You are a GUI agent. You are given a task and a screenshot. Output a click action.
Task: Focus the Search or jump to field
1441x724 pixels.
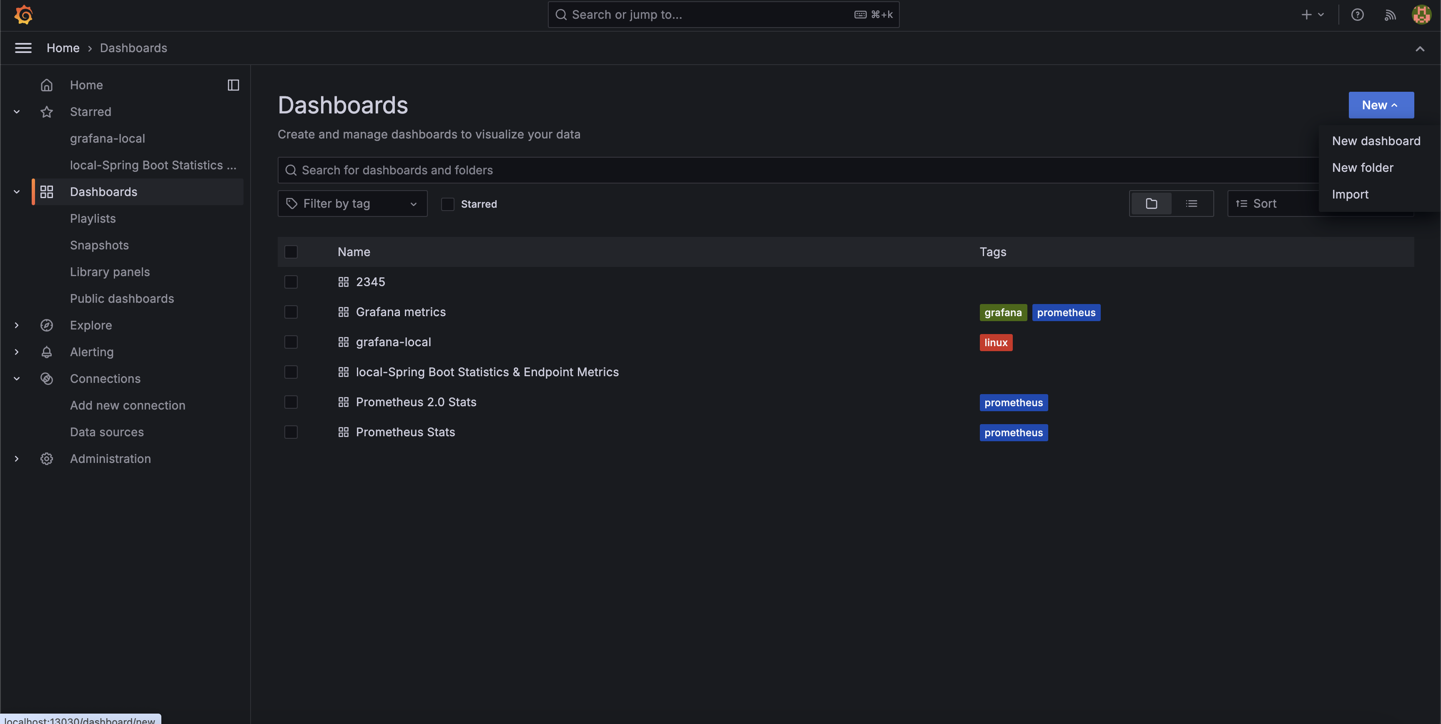click(723, 15)
